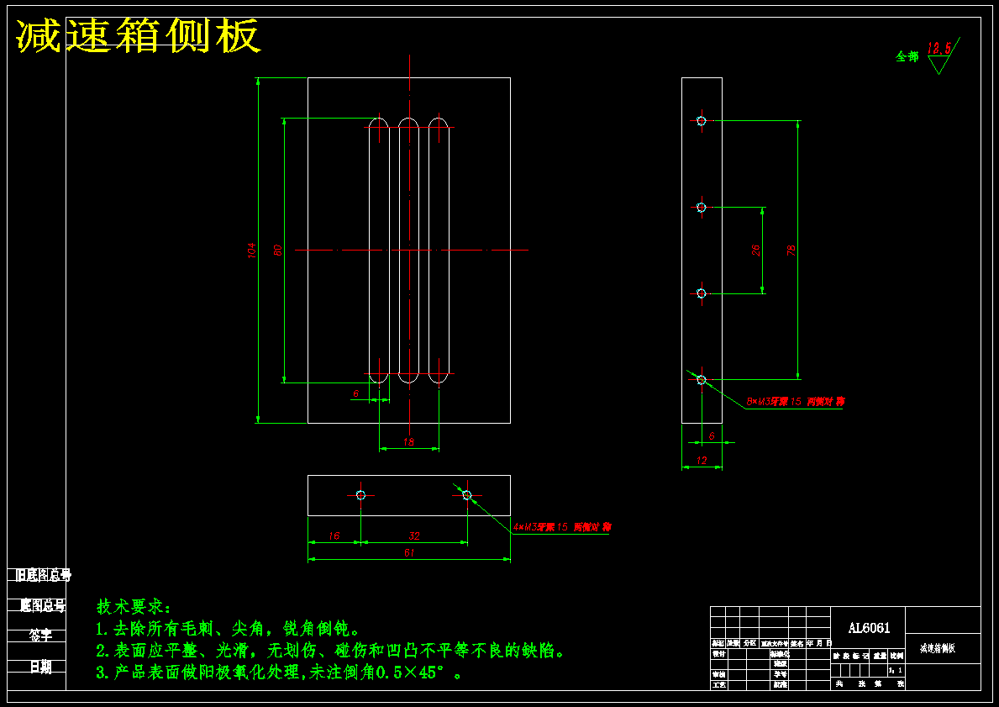Select the 签字 side label

click(x=41, y=636)
